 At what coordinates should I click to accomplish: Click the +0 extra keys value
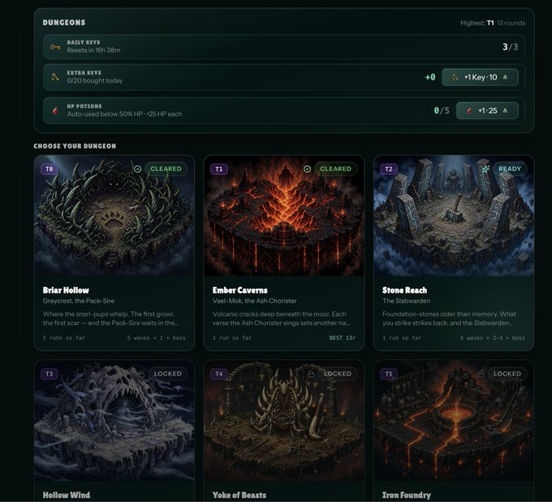point(430,77)
